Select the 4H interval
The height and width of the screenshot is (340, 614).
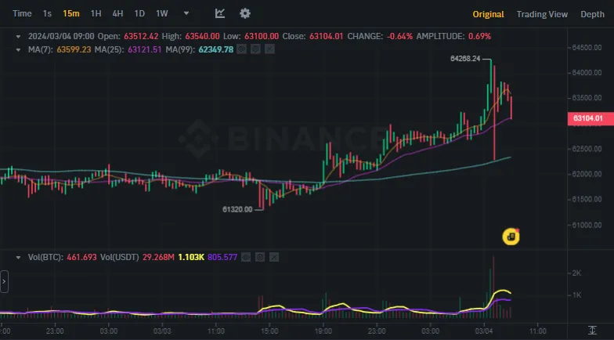(x=117, y=13)
